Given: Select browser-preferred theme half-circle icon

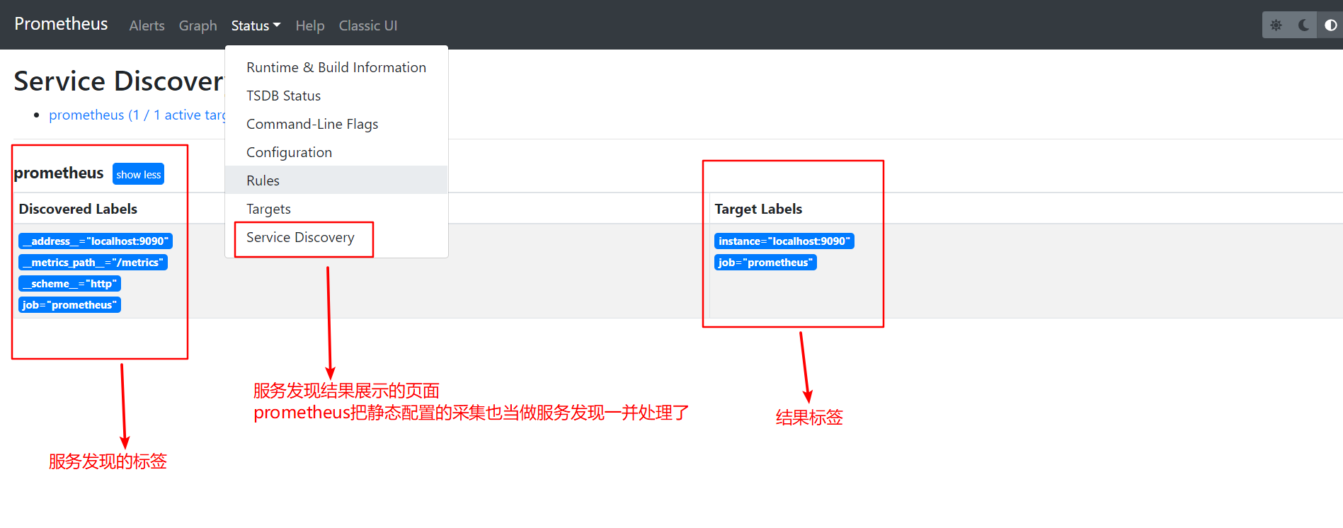Looking at the screenshot, I should (1330, 25).
